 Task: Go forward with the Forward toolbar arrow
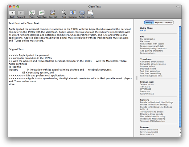21,13
